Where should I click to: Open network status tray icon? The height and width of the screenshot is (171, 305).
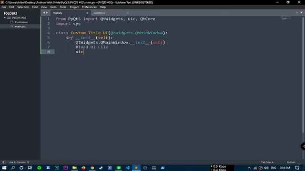[x=255, y=168]
